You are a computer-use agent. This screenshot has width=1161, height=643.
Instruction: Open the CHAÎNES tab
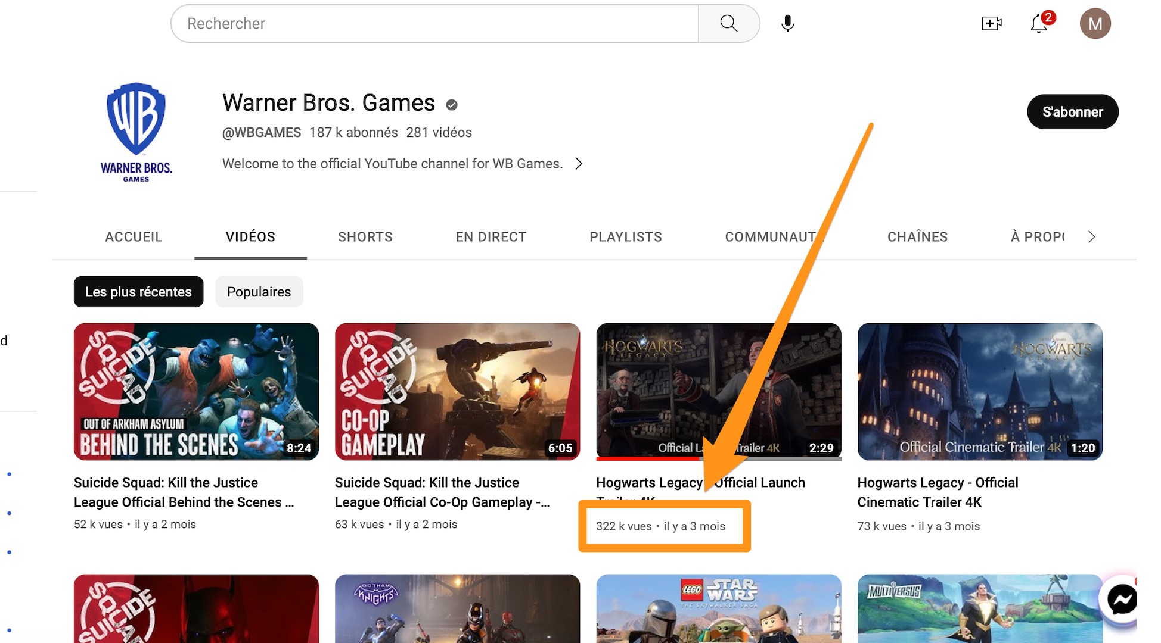pos(917,237)
